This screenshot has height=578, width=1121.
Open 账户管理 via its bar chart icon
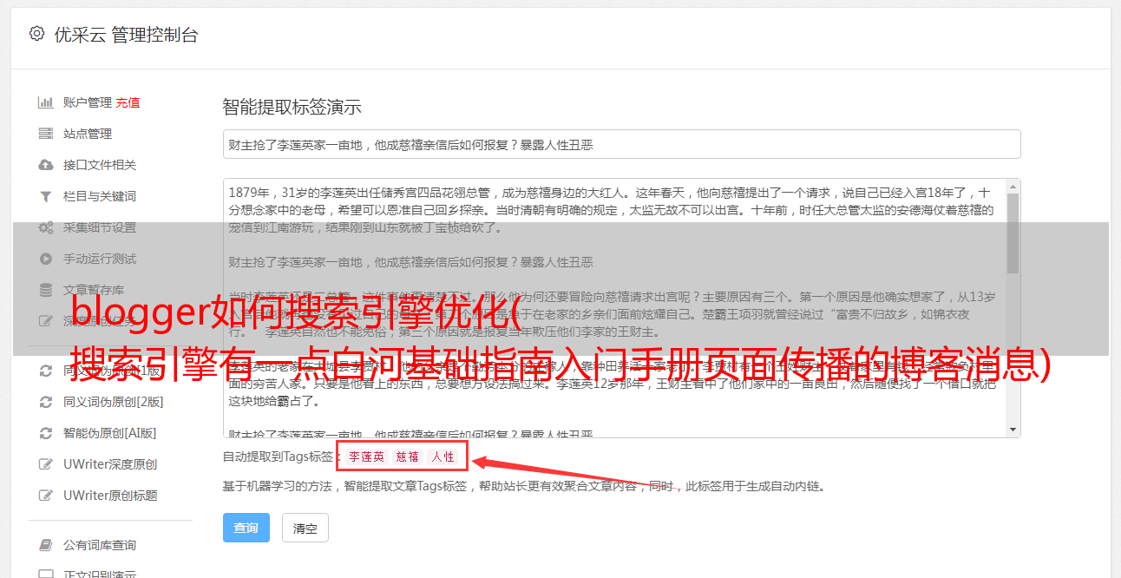click(x=46, y=102)
